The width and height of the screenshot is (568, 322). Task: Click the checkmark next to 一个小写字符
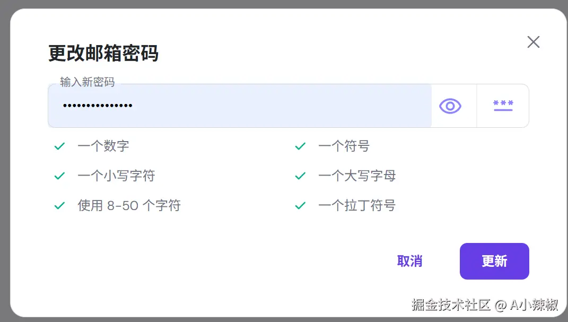pyautogui.click(x=59, y=176)
